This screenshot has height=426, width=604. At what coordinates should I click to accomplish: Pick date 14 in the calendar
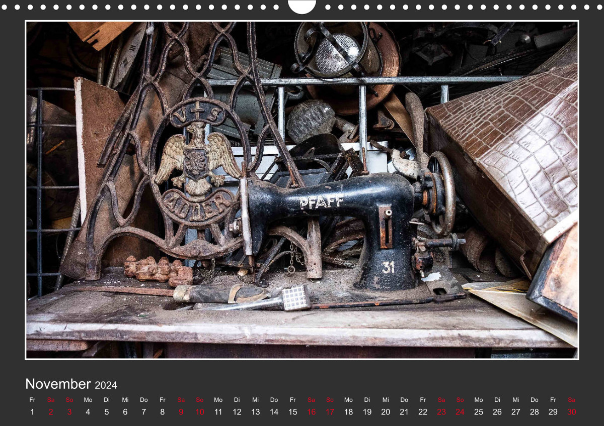[274, 412]
